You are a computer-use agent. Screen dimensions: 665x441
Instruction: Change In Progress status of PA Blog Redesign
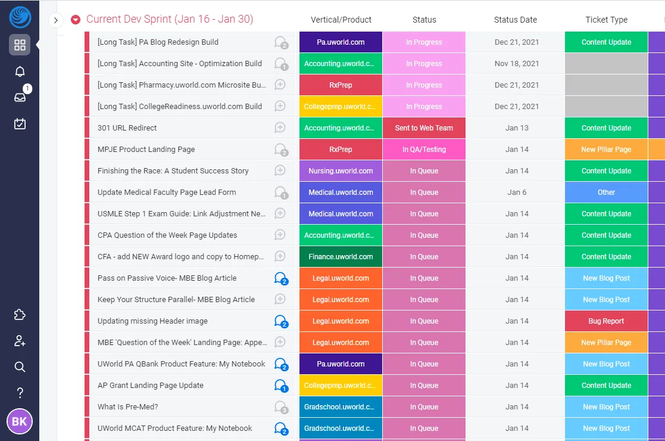[424, 42]
